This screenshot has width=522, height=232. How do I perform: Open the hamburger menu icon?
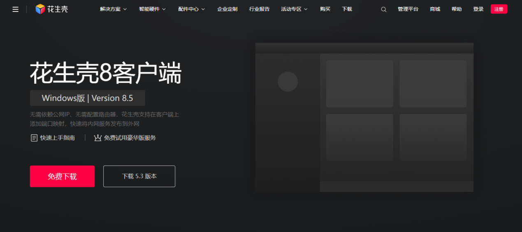point(15,9)
